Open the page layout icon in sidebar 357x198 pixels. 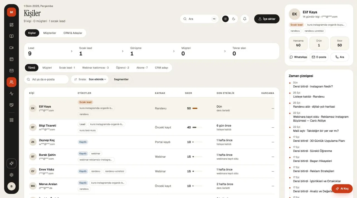(11, 59)
